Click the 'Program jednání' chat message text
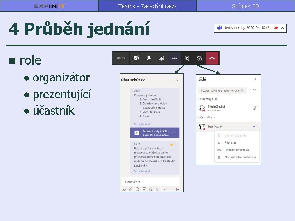 point(145,95)
